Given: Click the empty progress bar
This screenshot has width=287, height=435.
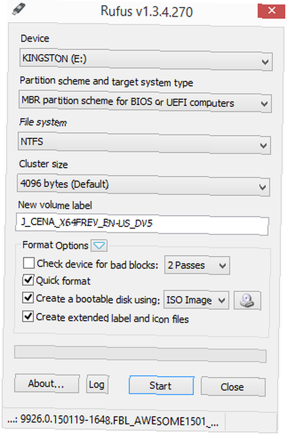Looking at the screenshot, I should (x=140, y=354).
